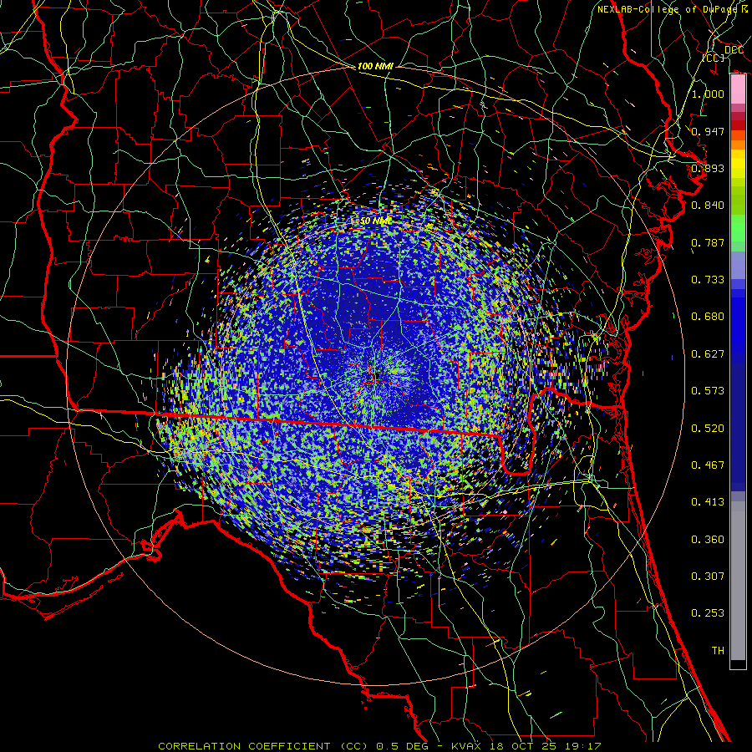Select the pink swatch at the legend top
The height and width of the screenshot is (752, 752).
coord(738,89)
